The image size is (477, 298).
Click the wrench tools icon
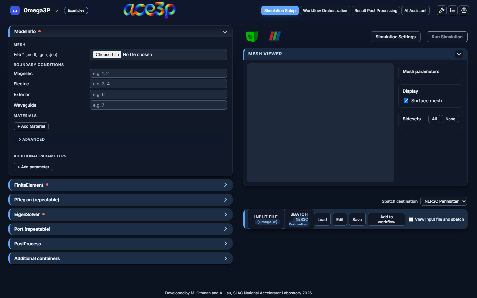442,10
